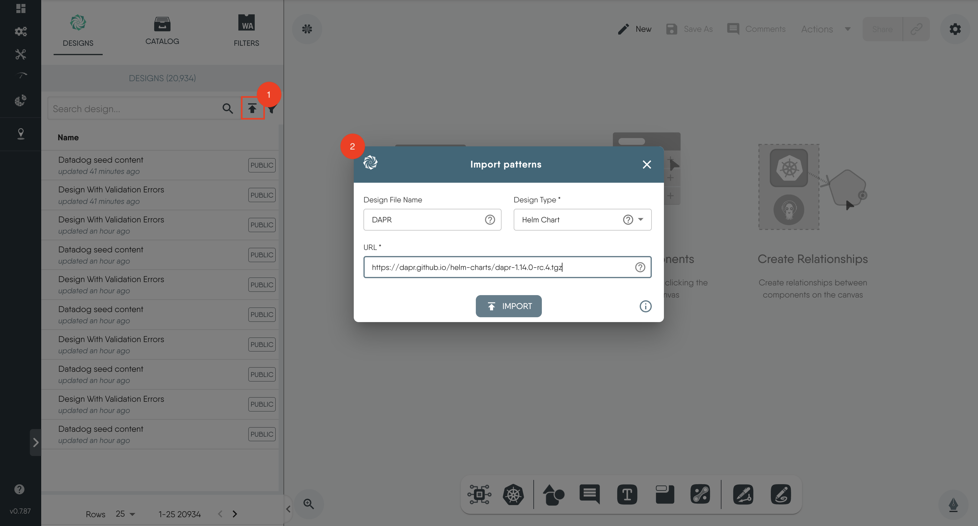Click the zoom magnifier on canvas
This screenshot has width=978, height=526.
(308, 504)
